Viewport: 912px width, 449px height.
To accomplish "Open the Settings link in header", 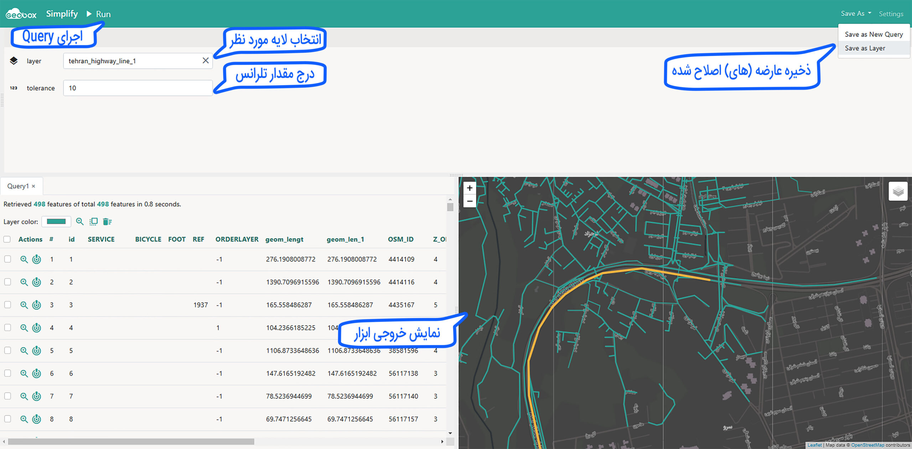I will pyautogui.click(x=891, y=14).
